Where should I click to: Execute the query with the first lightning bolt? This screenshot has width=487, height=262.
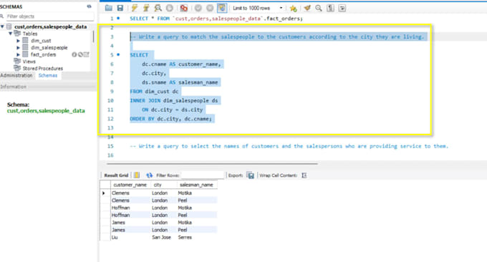click(x=134, y=8)
